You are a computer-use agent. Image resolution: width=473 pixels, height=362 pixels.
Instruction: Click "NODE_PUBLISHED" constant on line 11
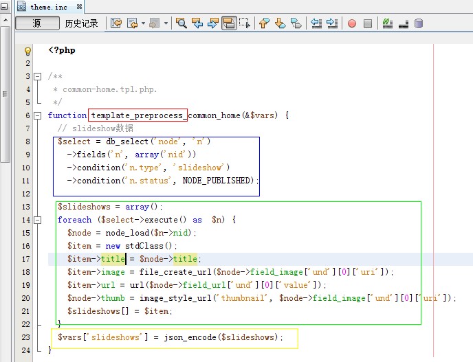tap(216, 181)
